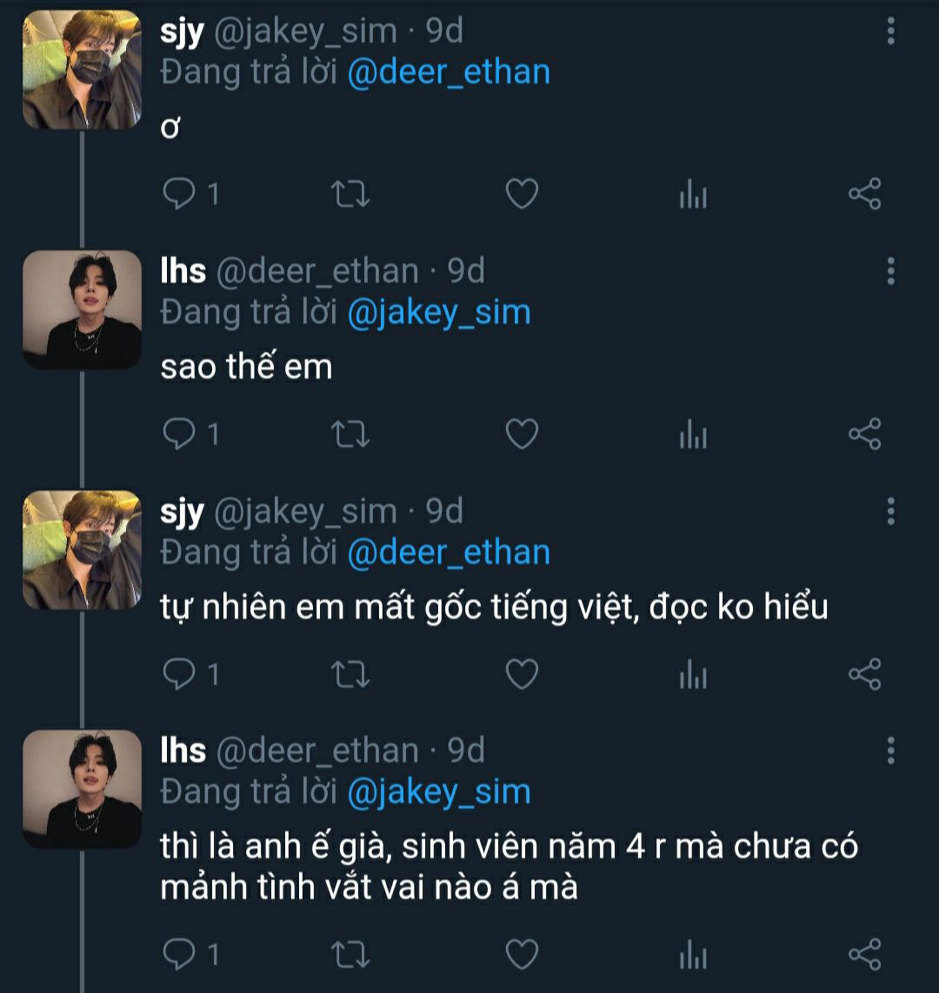Share the "ơ" tweet
This screenshot has height=993, width=939.
[864, 193]
